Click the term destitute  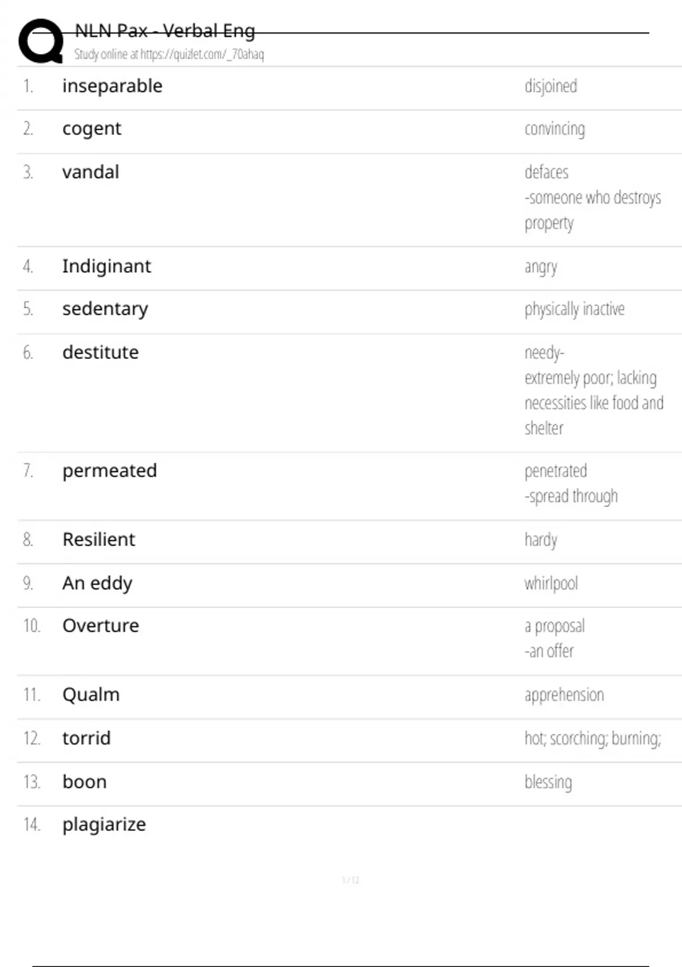click(101, 353)
